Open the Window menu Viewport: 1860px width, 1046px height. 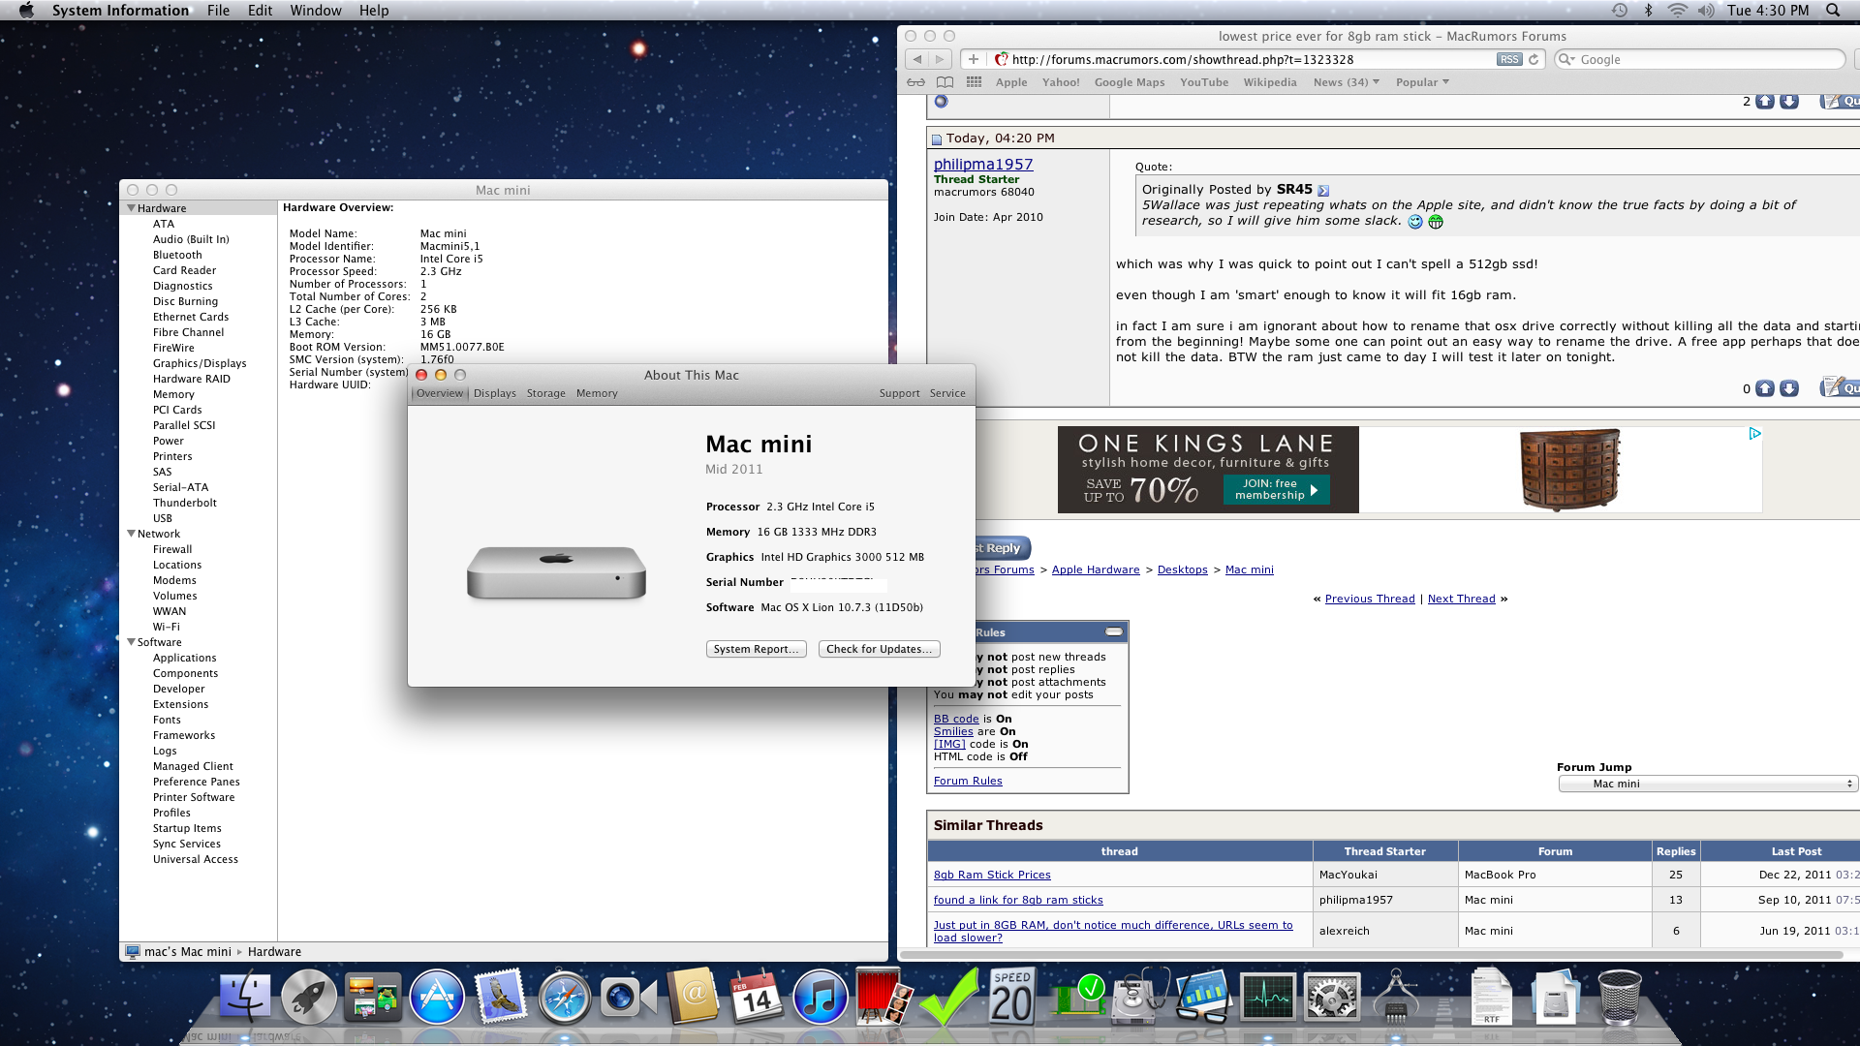click(315, 11)
